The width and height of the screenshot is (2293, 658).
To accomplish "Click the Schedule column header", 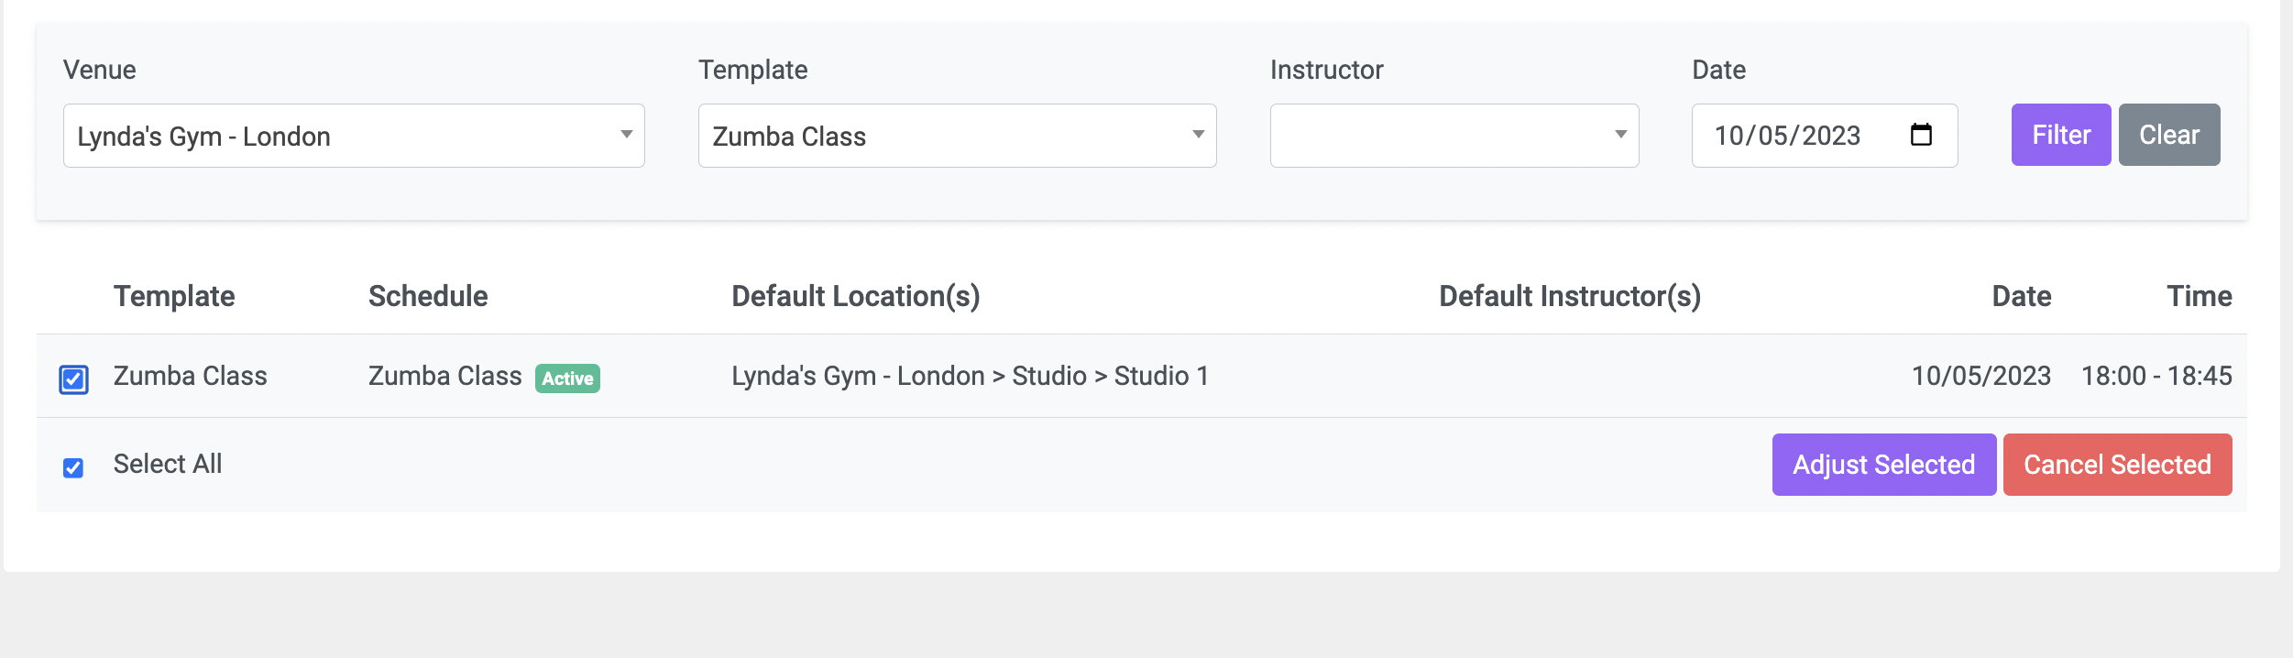I will 428,296.
